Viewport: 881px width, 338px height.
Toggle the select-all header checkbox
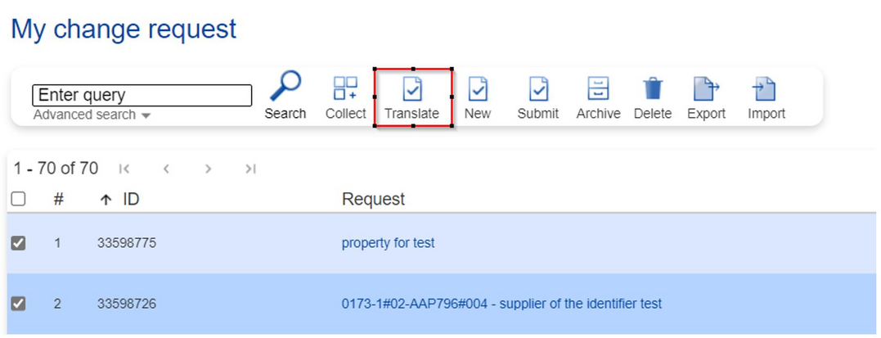pyautogui.click(x=18, y=199)
